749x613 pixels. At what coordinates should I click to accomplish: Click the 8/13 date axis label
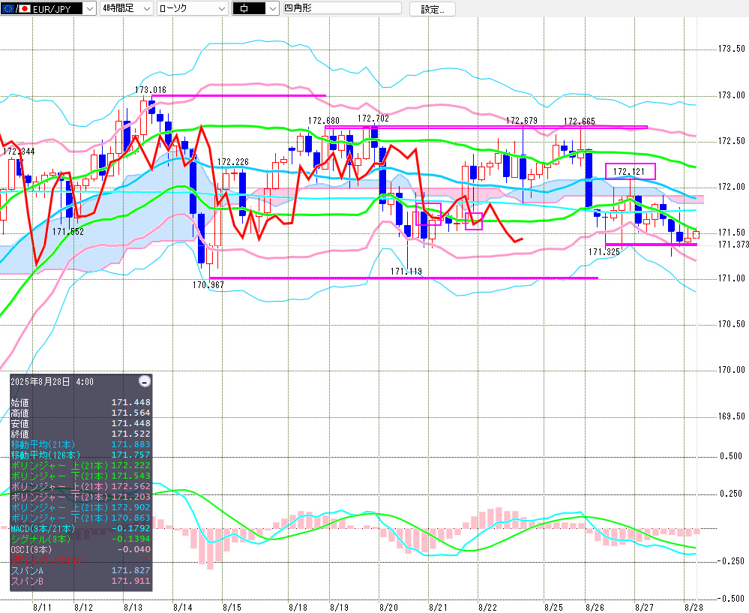[133, 607]
